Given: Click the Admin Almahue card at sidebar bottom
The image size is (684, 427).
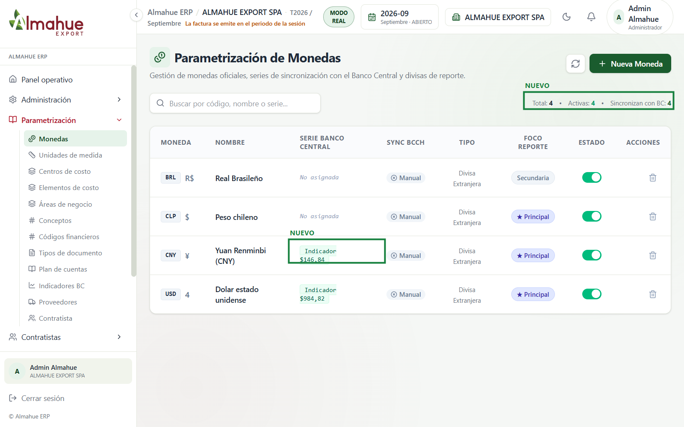Looking at the screenshot, I should click(x=68, y=371).
